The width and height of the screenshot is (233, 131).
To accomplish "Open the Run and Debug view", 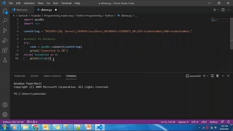I will tap(5, 40).
